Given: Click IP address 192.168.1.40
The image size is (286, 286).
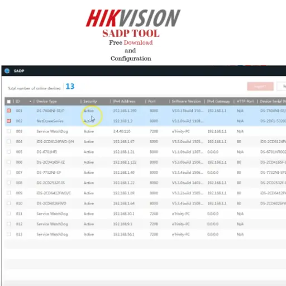Looking at the screenshot, I should pyautogui.click(x=124, y=173).
